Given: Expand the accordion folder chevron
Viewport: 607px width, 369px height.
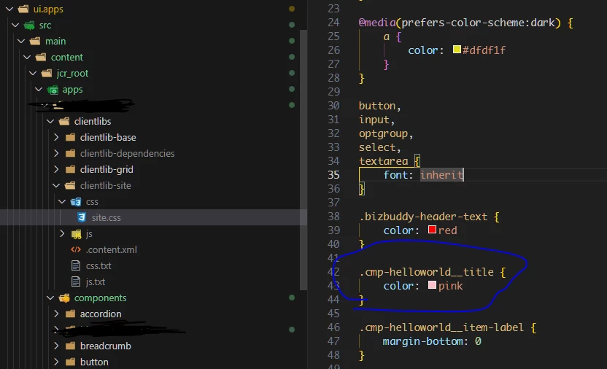Looking at the screenshot, I should pyautogui.click(x=56, y=314).
